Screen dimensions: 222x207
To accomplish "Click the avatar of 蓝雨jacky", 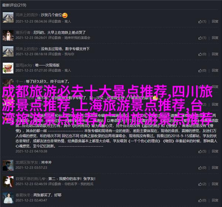I will pos(8,68).
